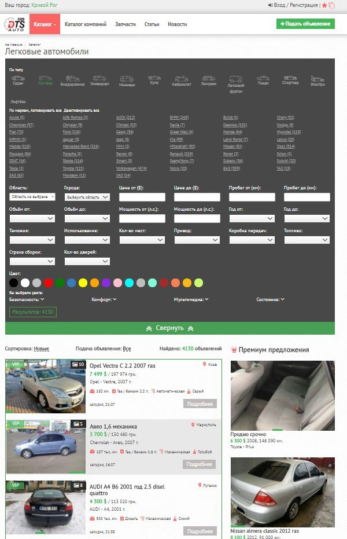This screenshot has width=347, height=539.
Task: Click the Пробег до (км) input field
Action: tap(307, 197)
